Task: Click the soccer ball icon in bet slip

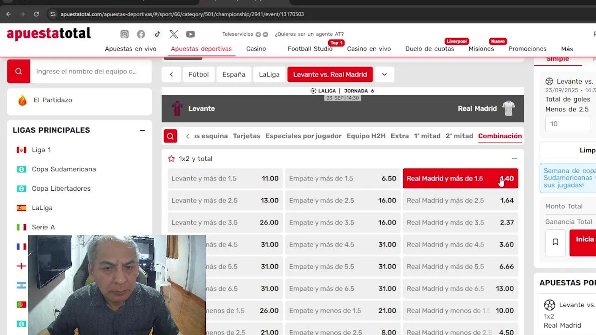Action: tap(549, 81)
